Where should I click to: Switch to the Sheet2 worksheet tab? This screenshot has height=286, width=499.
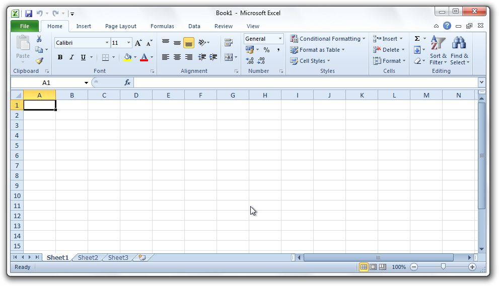[88, 257]
